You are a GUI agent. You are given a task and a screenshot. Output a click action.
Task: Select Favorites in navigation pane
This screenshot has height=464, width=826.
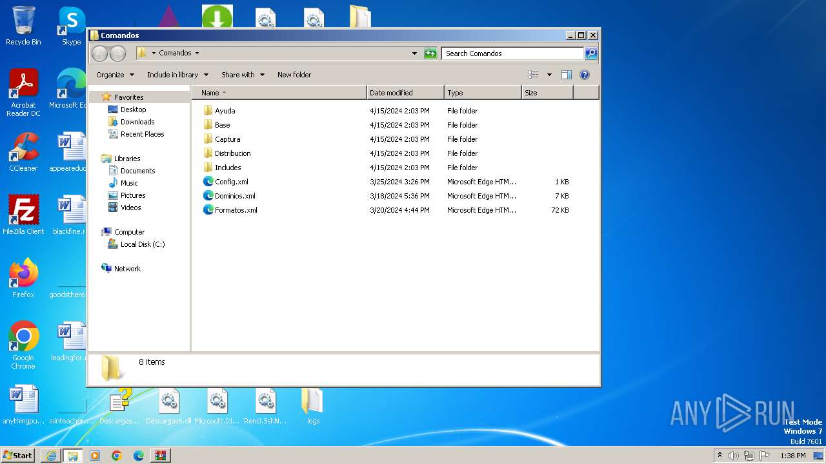point(128,97)
